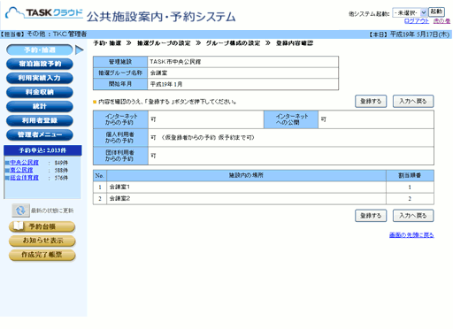Viewport: 453px width, 329px height.
Task: Click the お知らせ表示 button
Action: pos(42,241)
